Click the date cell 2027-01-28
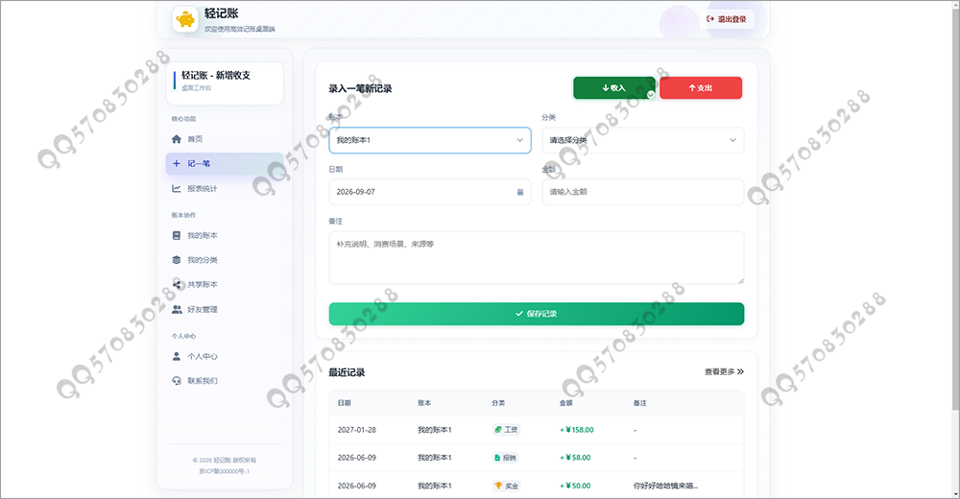Screen dimensions: 960x499 pos(357,430)
